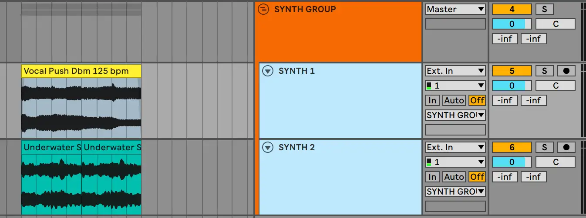This screenshot has height=218, width=586.
Task: Solo the SYNTH 1 track
Action: tap(544, 71)
